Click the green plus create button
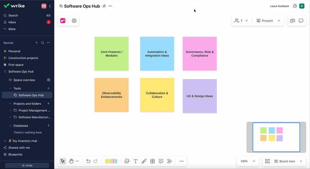 click(302, 6)
